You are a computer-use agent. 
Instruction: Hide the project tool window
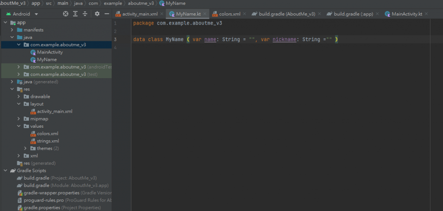click(x=107, y=14)
